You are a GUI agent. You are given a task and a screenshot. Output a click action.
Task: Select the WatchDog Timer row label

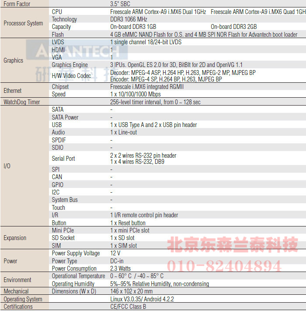(22, 102)
